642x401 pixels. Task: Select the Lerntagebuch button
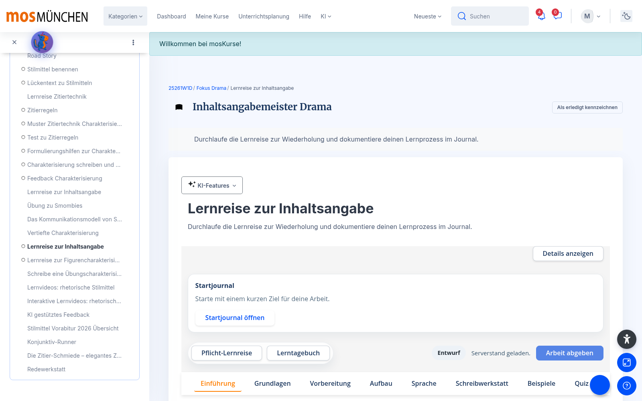298,353
